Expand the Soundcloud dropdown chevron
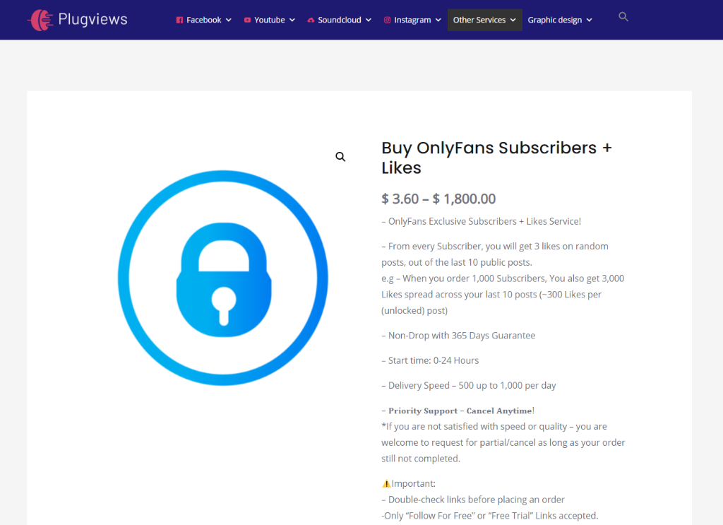 pyautogui.click(x=369, y=20)
